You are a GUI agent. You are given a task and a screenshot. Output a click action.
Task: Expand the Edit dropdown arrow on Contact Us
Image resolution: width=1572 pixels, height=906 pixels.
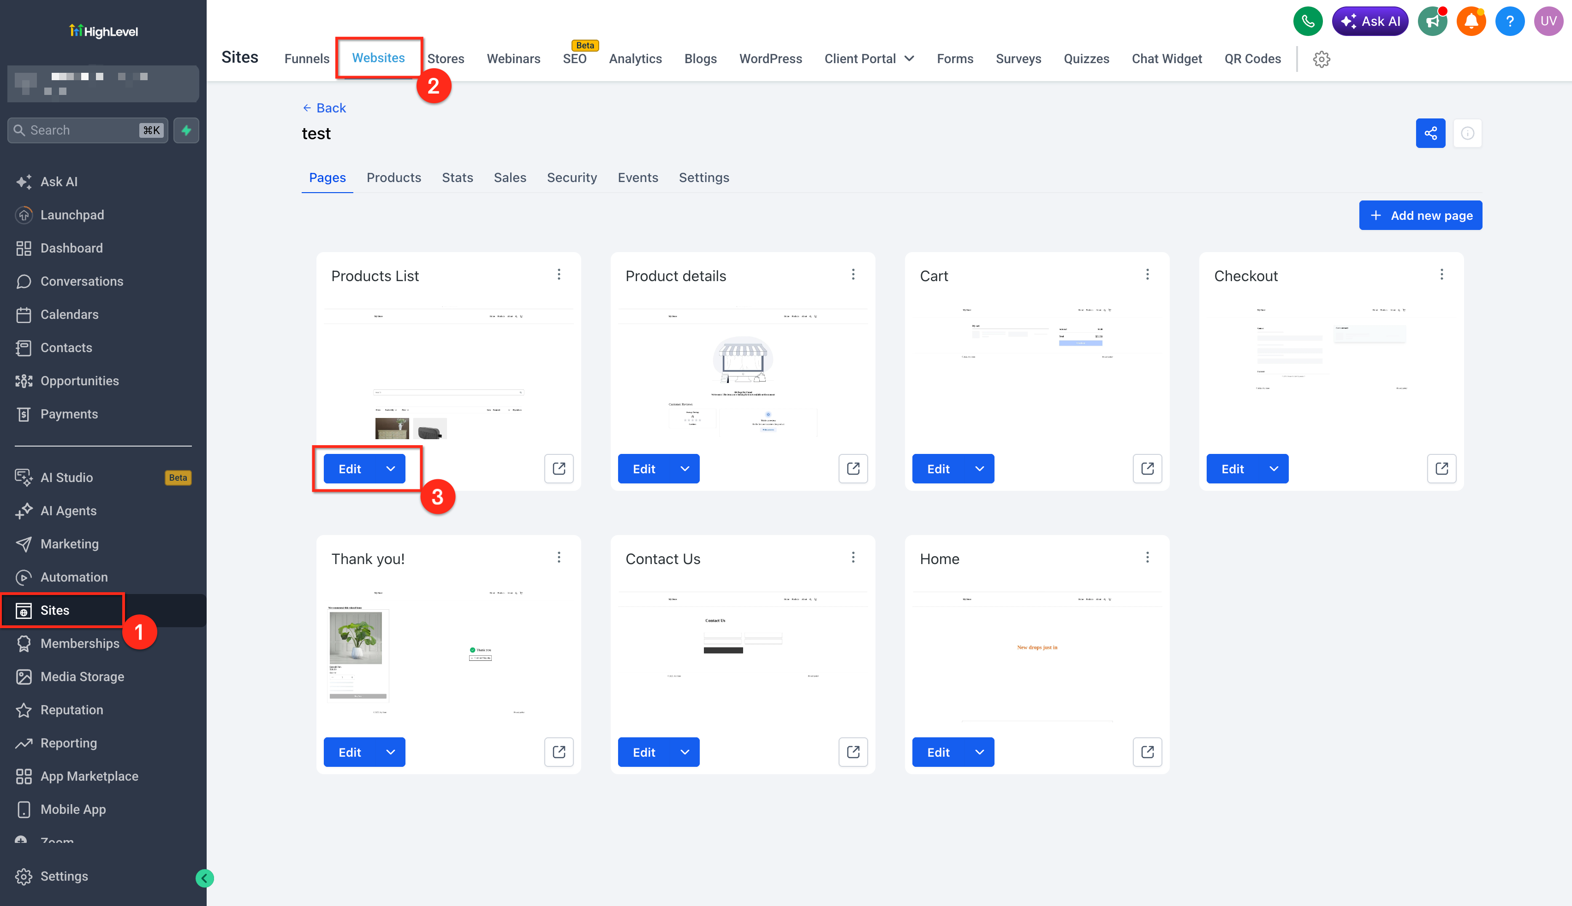point(685,752)
